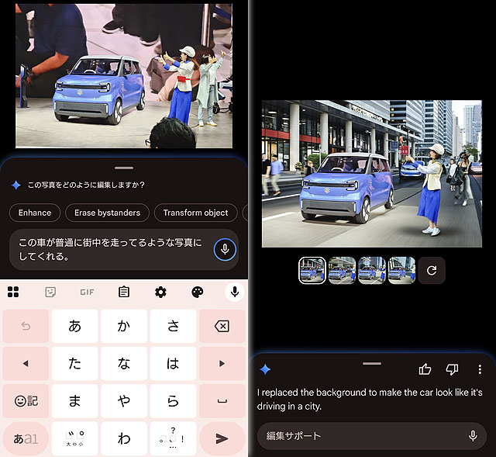Image resolution: width=496 pixels, height=457 pixels.
Task: Give thumbs up to the edit result
Action: point(425,369)
